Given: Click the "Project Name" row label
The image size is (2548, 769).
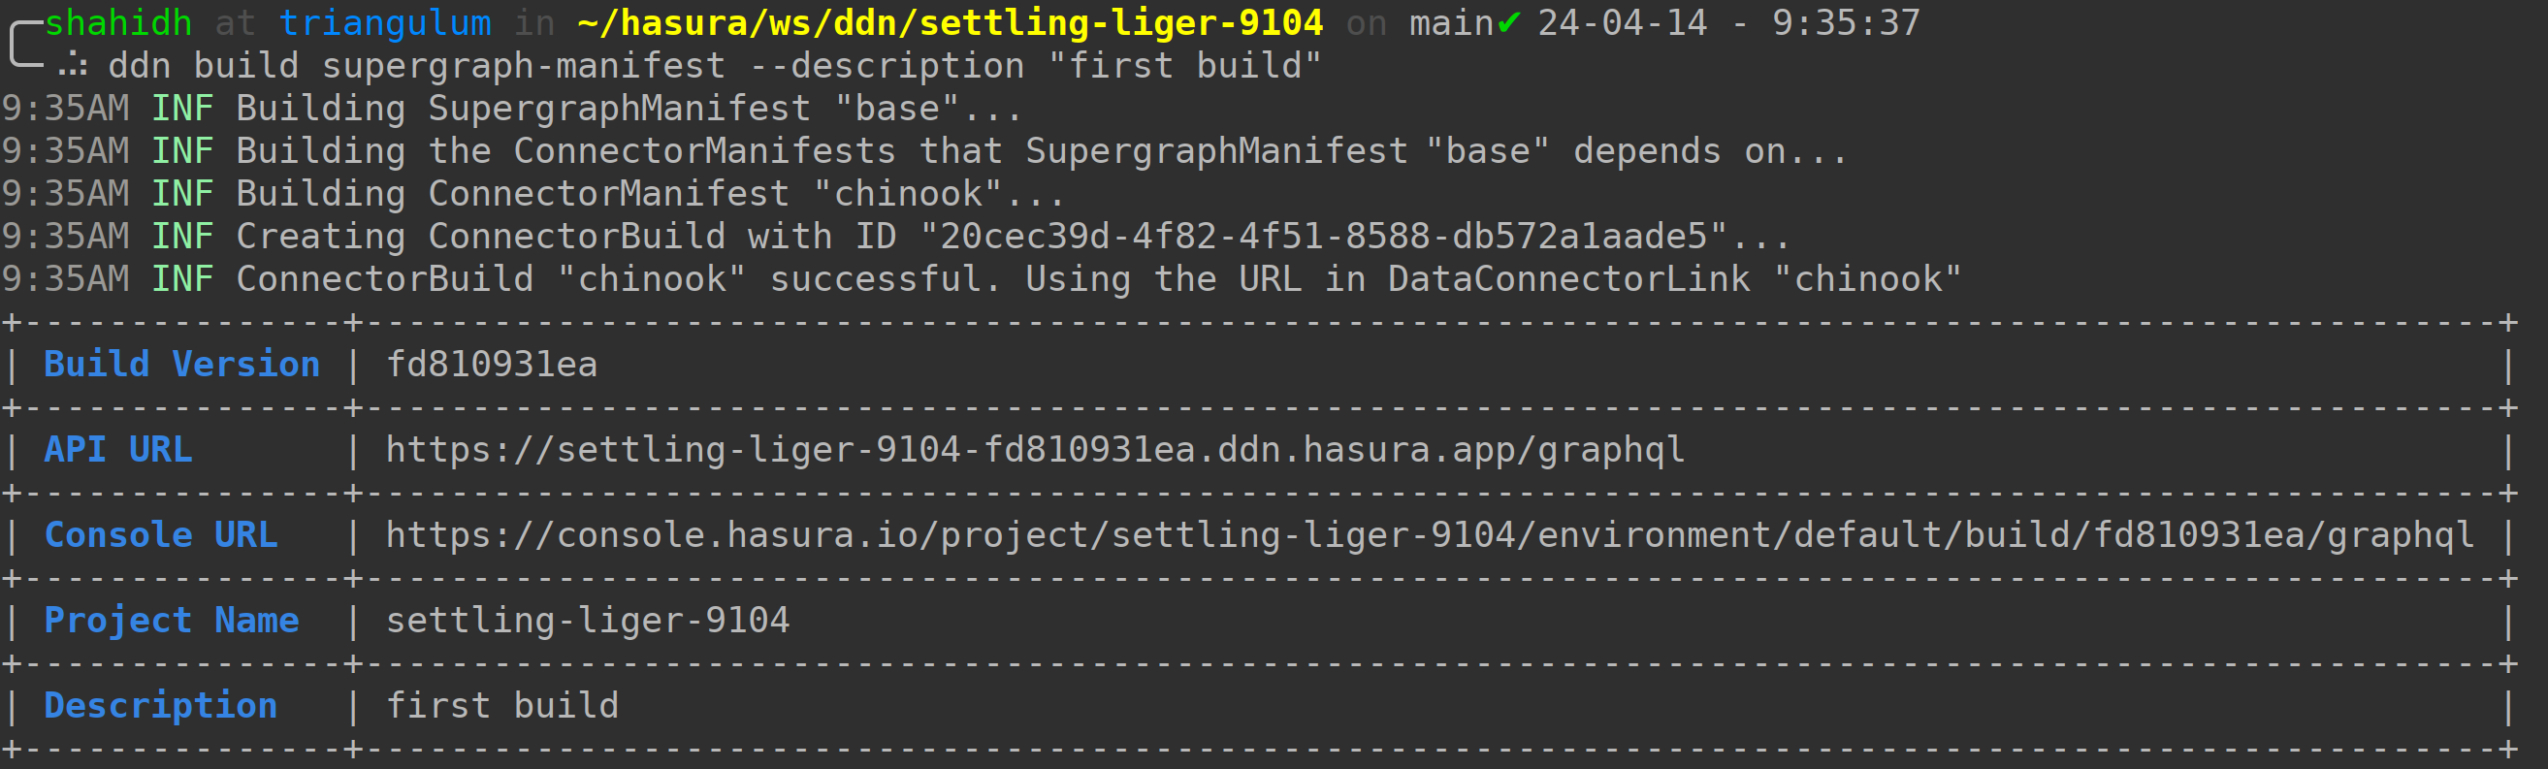Looking at the screenshot, I should pos(171,620).
